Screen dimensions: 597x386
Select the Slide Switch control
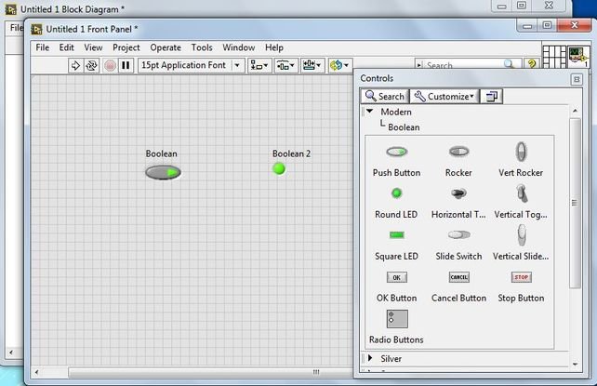[458, 235]
